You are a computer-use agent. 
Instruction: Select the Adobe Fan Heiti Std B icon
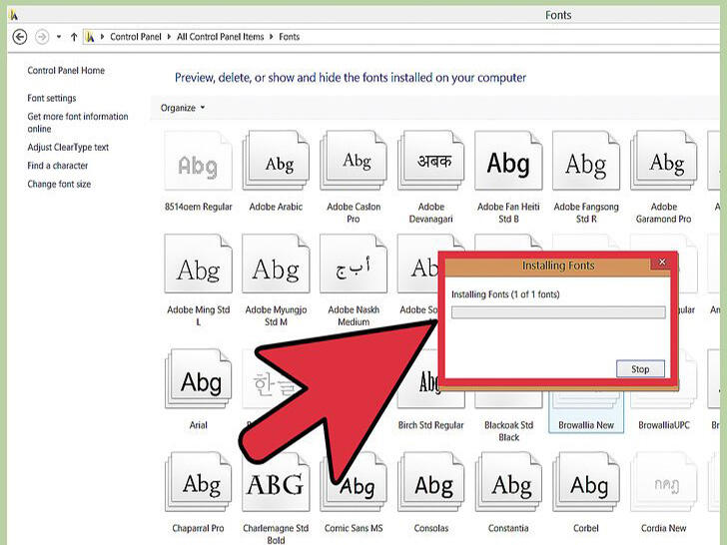coord(508,162)
